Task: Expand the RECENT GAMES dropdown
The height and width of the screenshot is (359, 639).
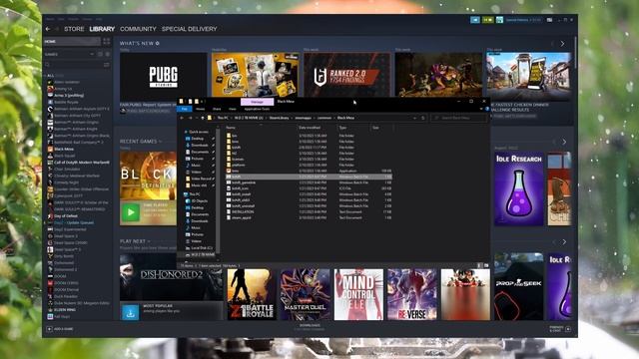Action: [x=160, y=142]
